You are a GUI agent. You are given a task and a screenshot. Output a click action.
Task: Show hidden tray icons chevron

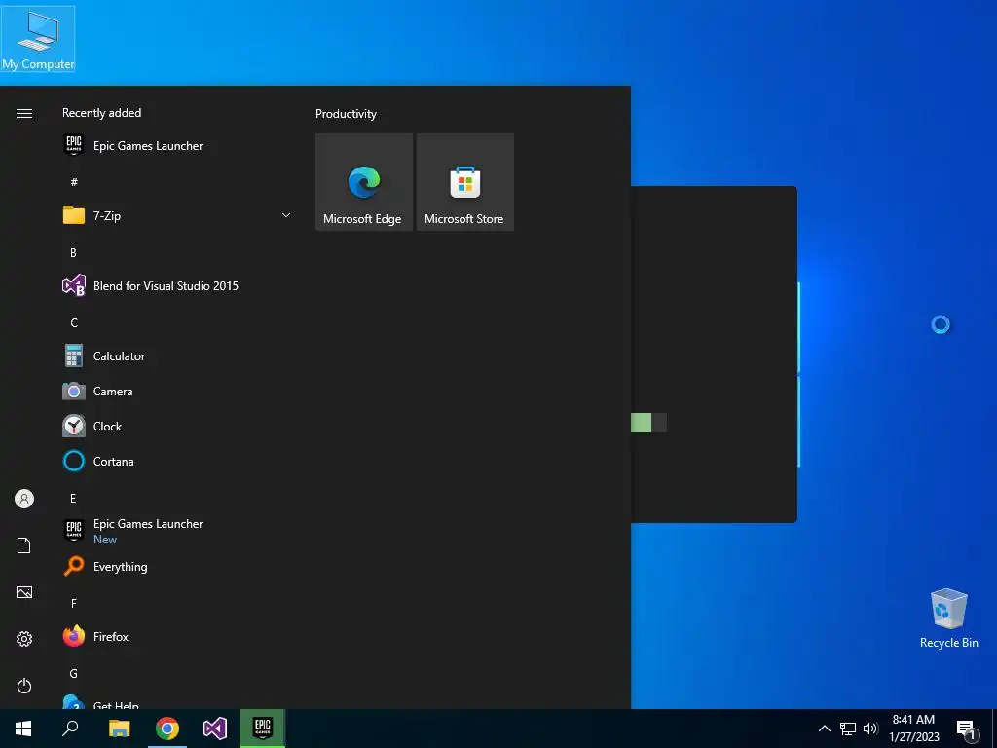824,729
